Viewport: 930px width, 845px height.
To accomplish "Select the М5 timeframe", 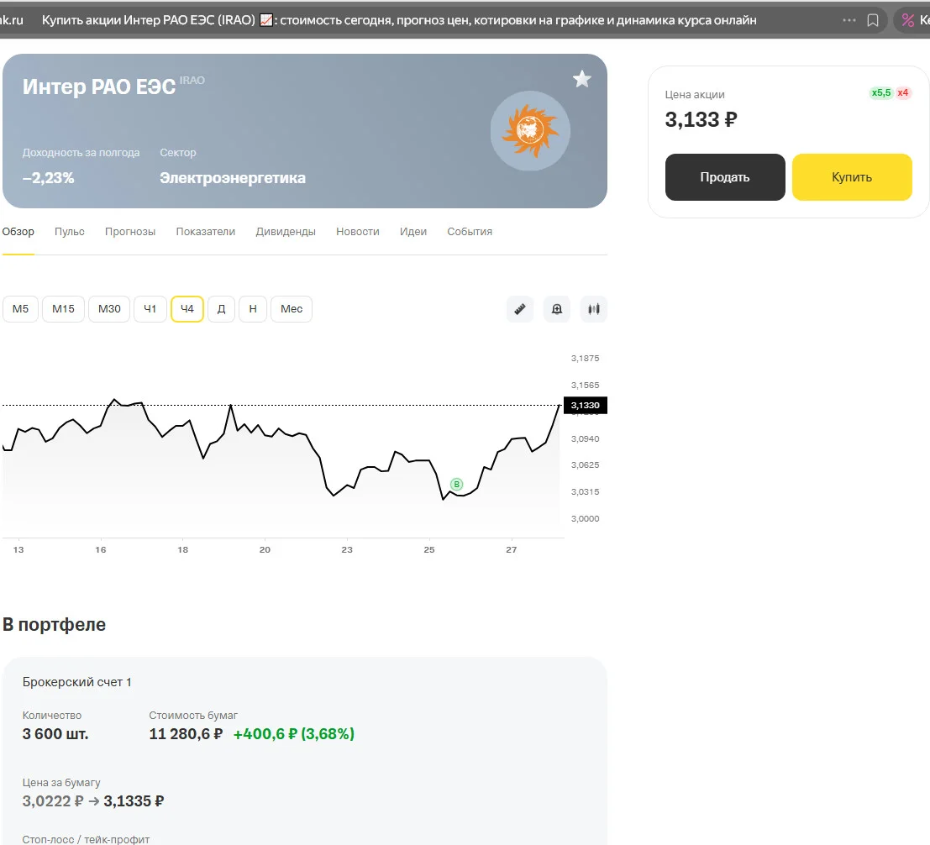I will [21, 309].
